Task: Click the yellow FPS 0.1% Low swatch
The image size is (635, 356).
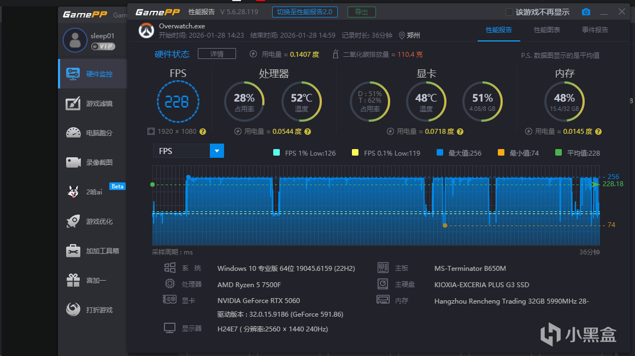Action: click(355, 152)
